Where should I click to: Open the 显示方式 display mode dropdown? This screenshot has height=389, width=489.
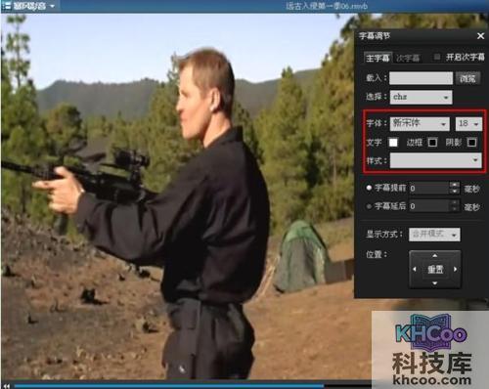coord(434,235)
